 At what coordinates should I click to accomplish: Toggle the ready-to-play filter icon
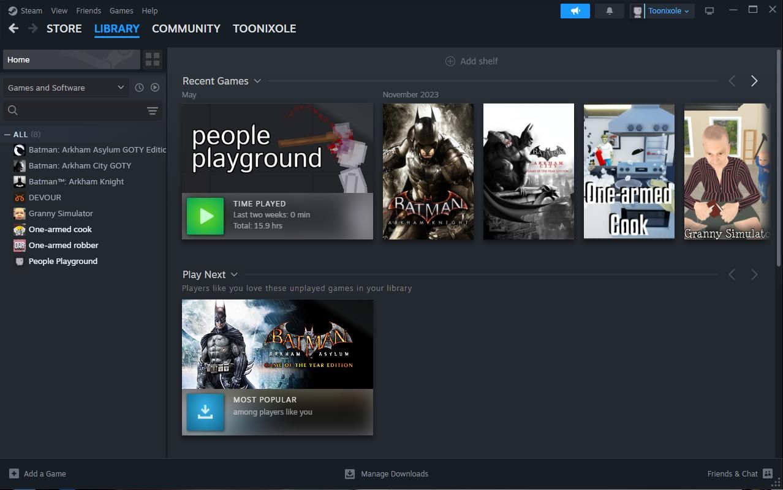click(155, 88)
